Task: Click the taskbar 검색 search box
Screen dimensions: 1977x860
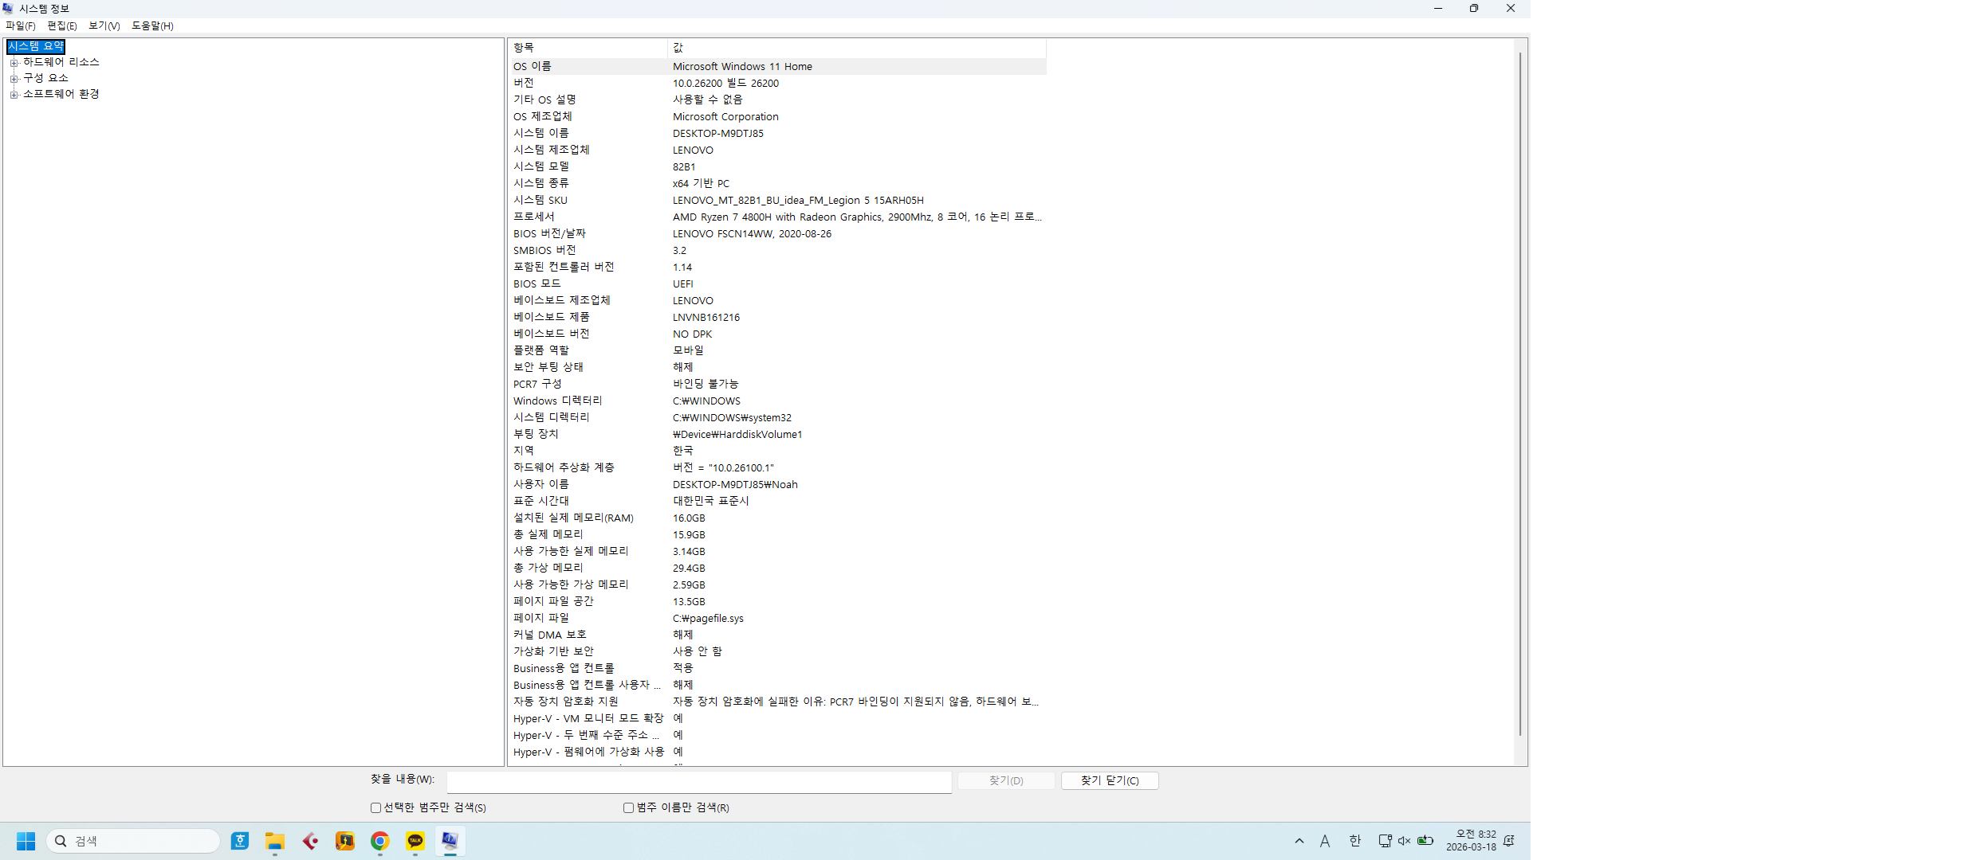Action: [x=133, y=841]
